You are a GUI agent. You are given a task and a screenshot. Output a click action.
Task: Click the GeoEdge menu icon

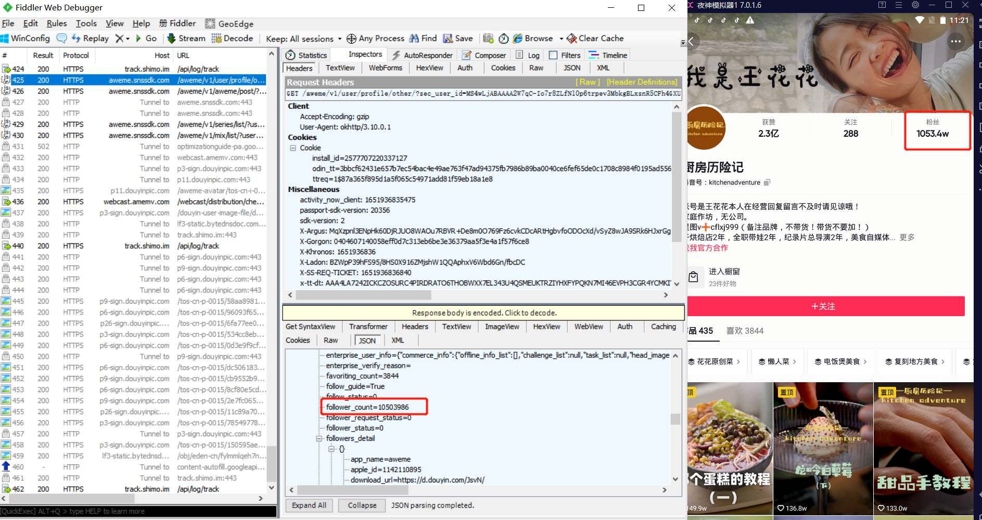210,24
